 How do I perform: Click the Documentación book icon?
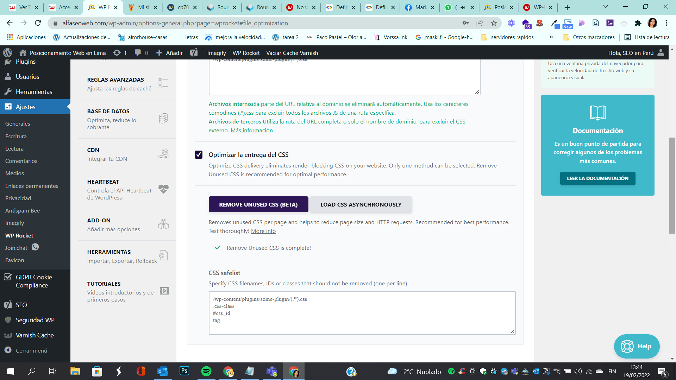[x=597, y=113]
